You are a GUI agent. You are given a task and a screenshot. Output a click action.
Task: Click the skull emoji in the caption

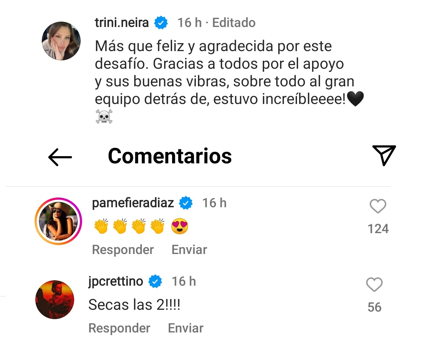pyautogui.click(x=104, y=116)
